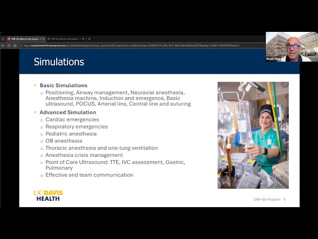
Task: Click the 'Positioning, Airway management' text line
Action: 115,93
